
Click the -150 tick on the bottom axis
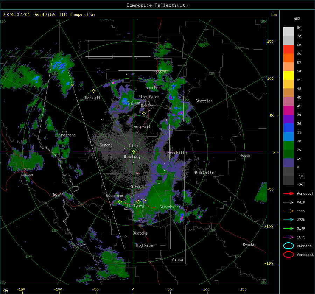coord(21,289)
